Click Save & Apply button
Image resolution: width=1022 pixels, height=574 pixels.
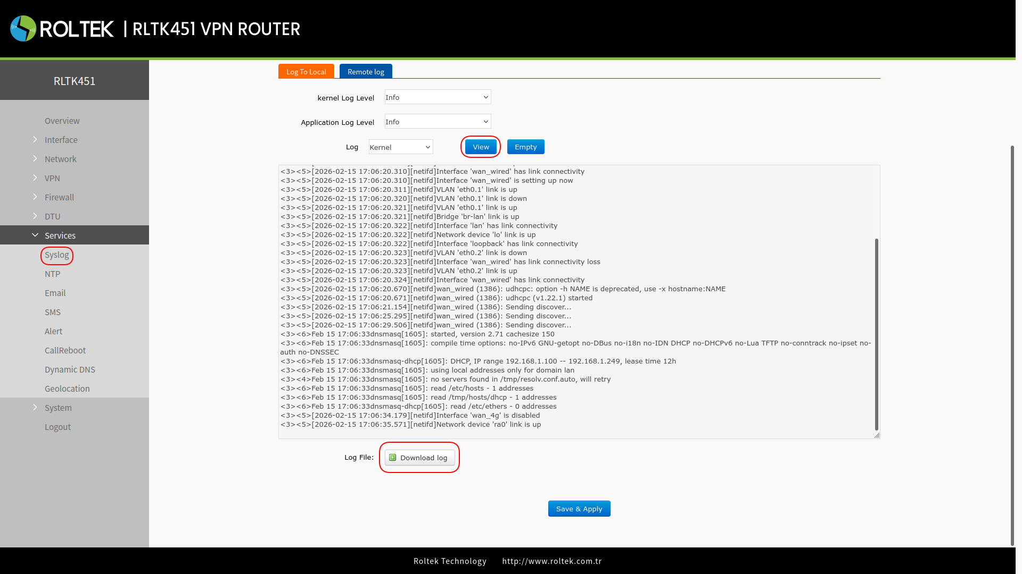[x=579, y=509]
